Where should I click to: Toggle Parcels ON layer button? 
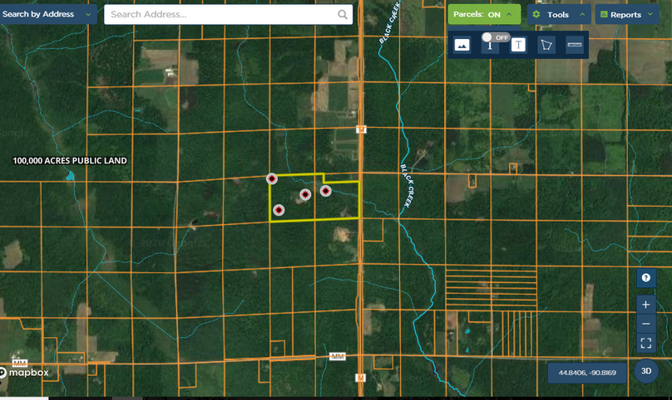[x=484, y=14]
